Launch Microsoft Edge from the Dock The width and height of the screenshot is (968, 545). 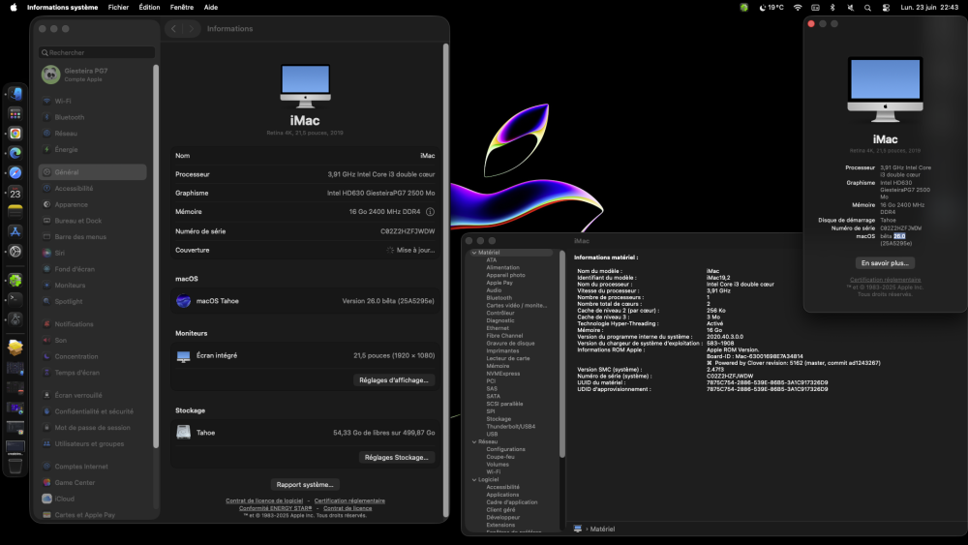pyautogui.click(x=15, y=153)
